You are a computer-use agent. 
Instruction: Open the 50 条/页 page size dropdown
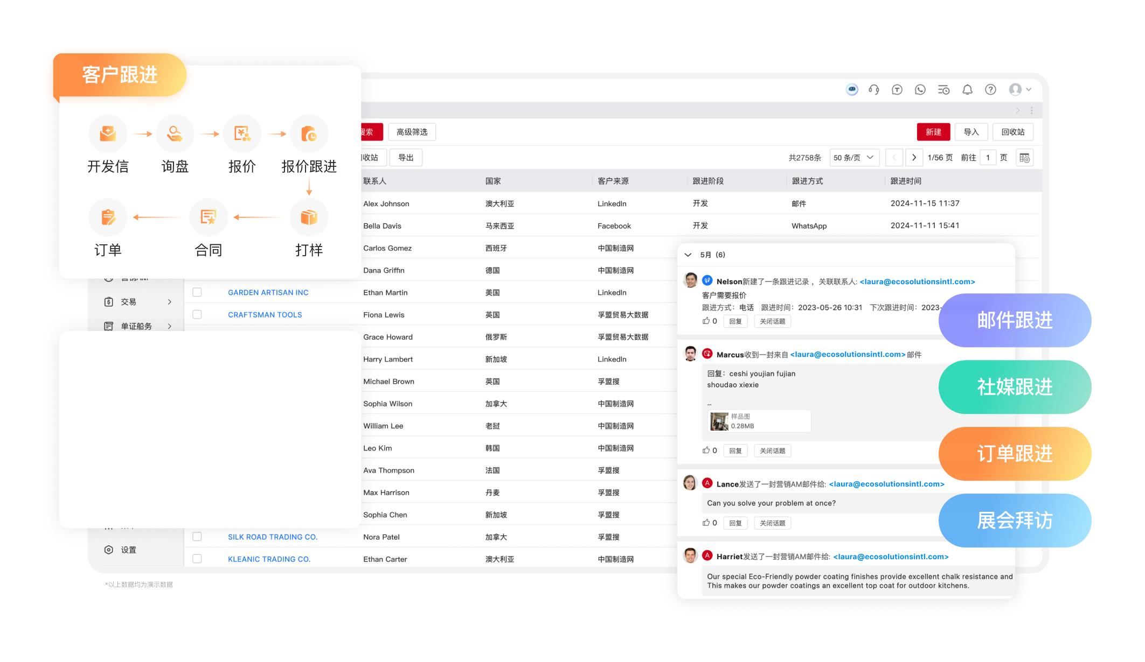click(x=853, y=158)
